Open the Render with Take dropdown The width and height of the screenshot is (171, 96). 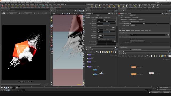coord(133,25)
